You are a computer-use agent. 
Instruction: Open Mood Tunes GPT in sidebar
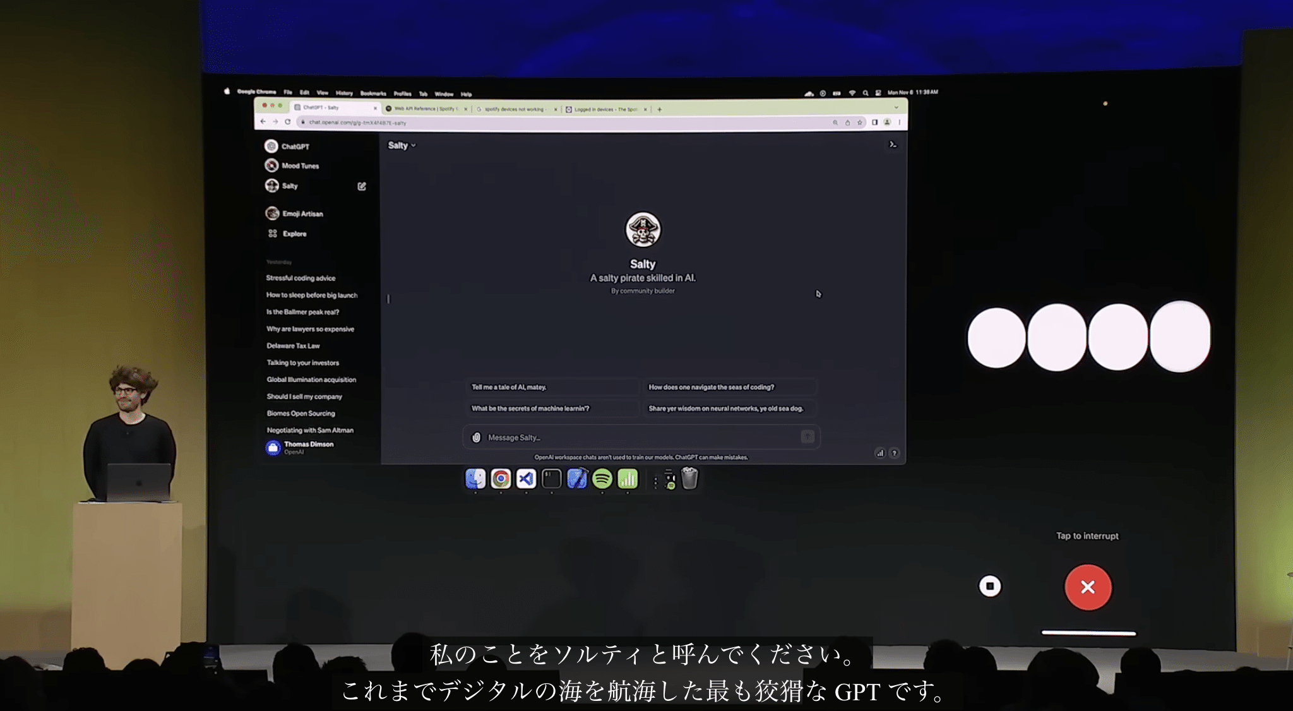[300, 166]
